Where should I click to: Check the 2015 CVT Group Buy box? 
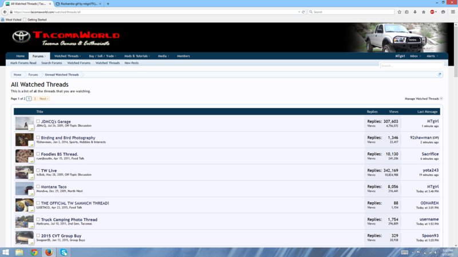point(38,235)
